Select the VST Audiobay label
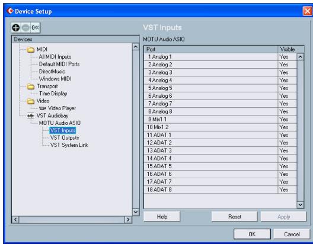This screenshot has width=313, height=244. (52, 115)
